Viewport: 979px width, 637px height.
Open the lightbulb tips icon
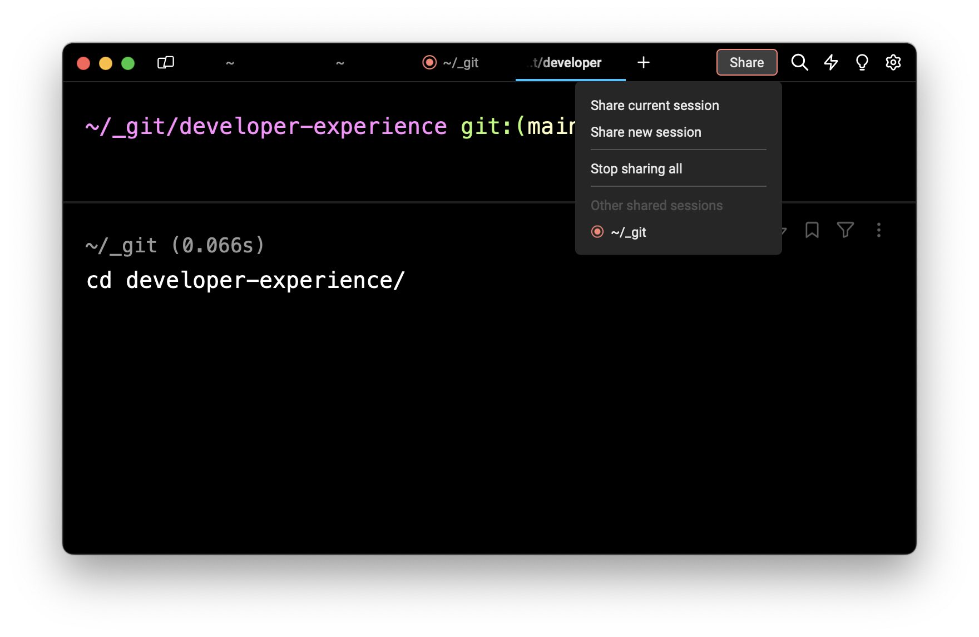(862, 62)
